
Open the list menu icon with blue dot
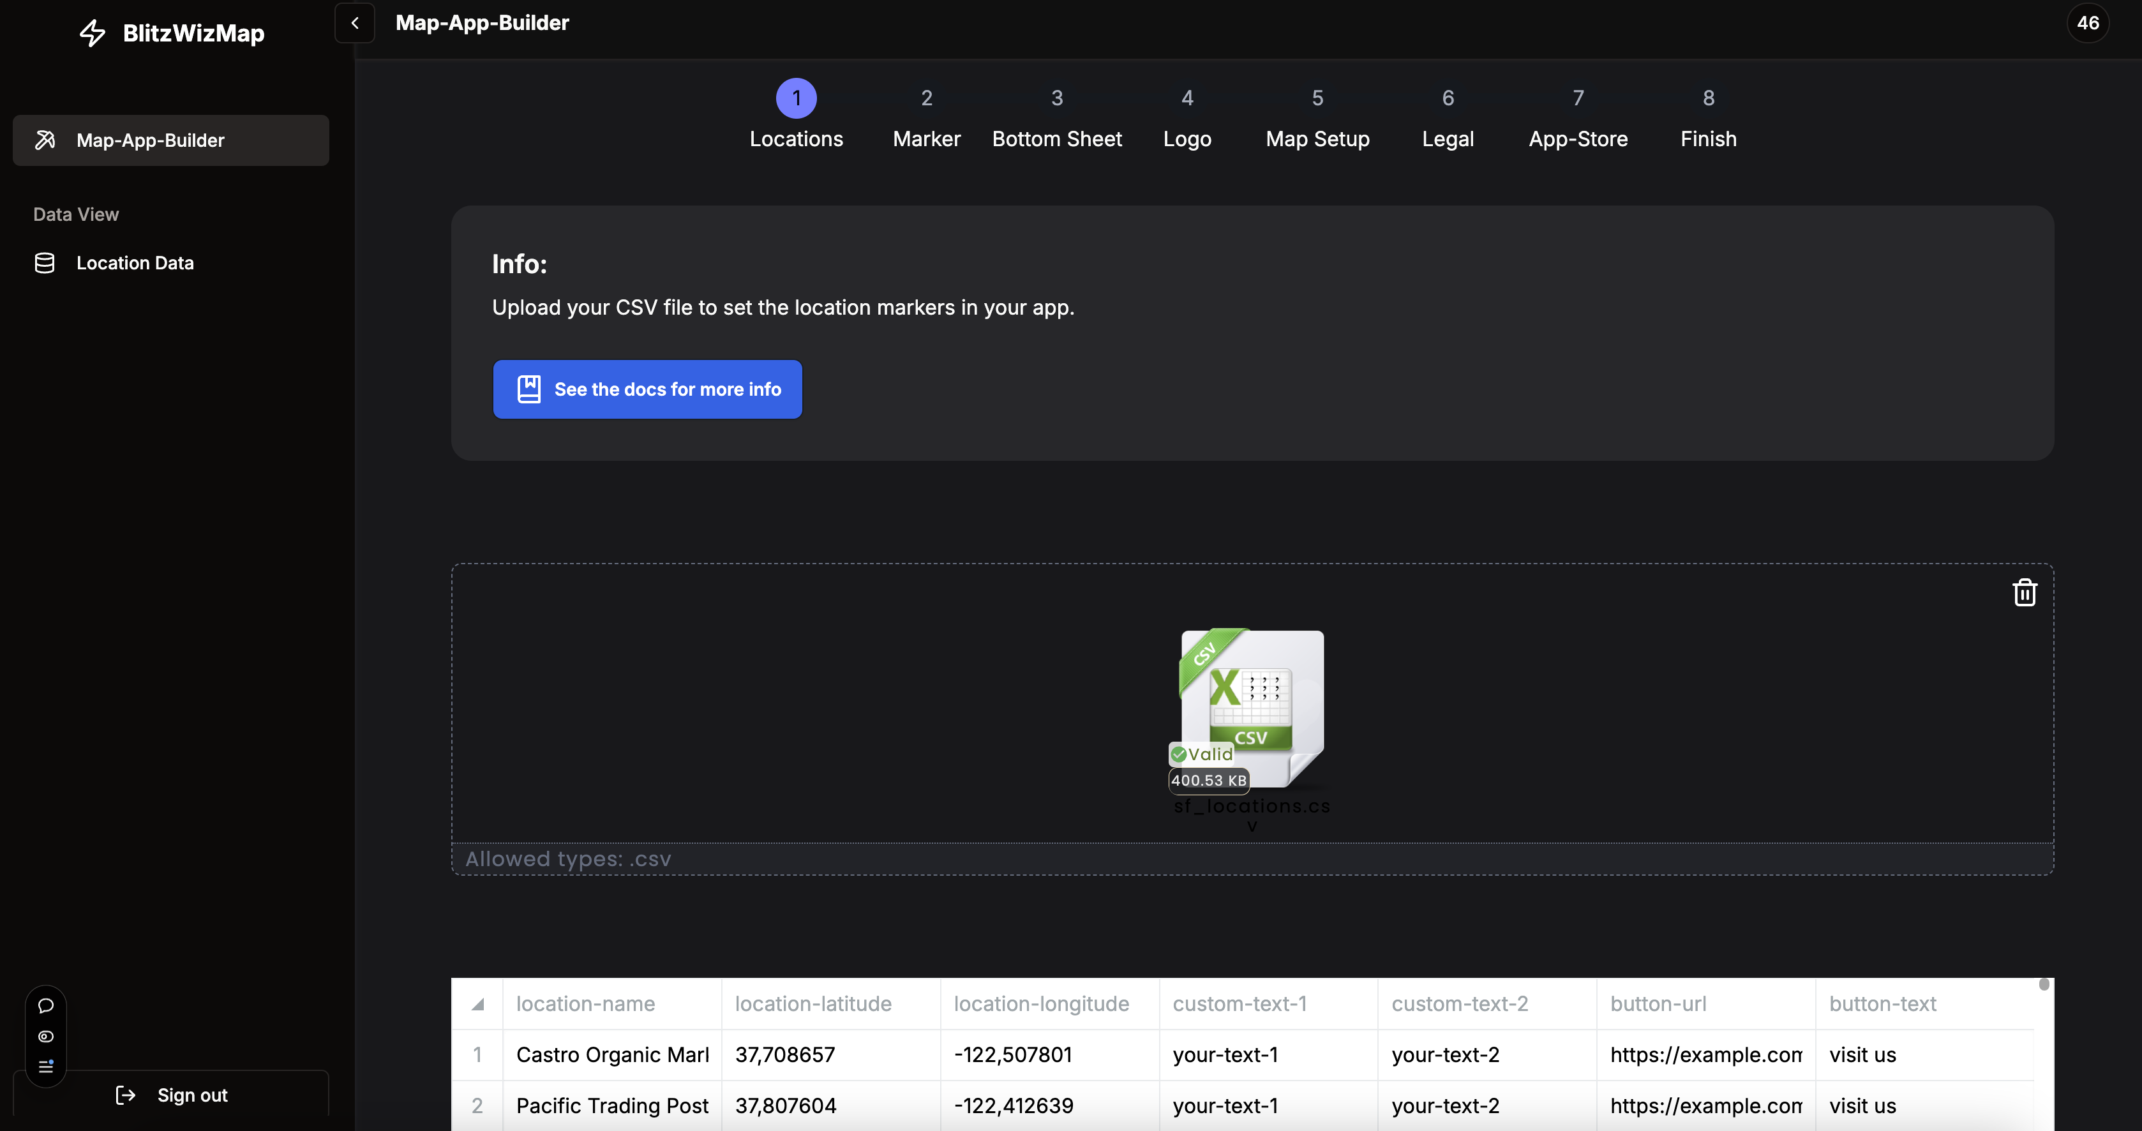pos(46,1066)
